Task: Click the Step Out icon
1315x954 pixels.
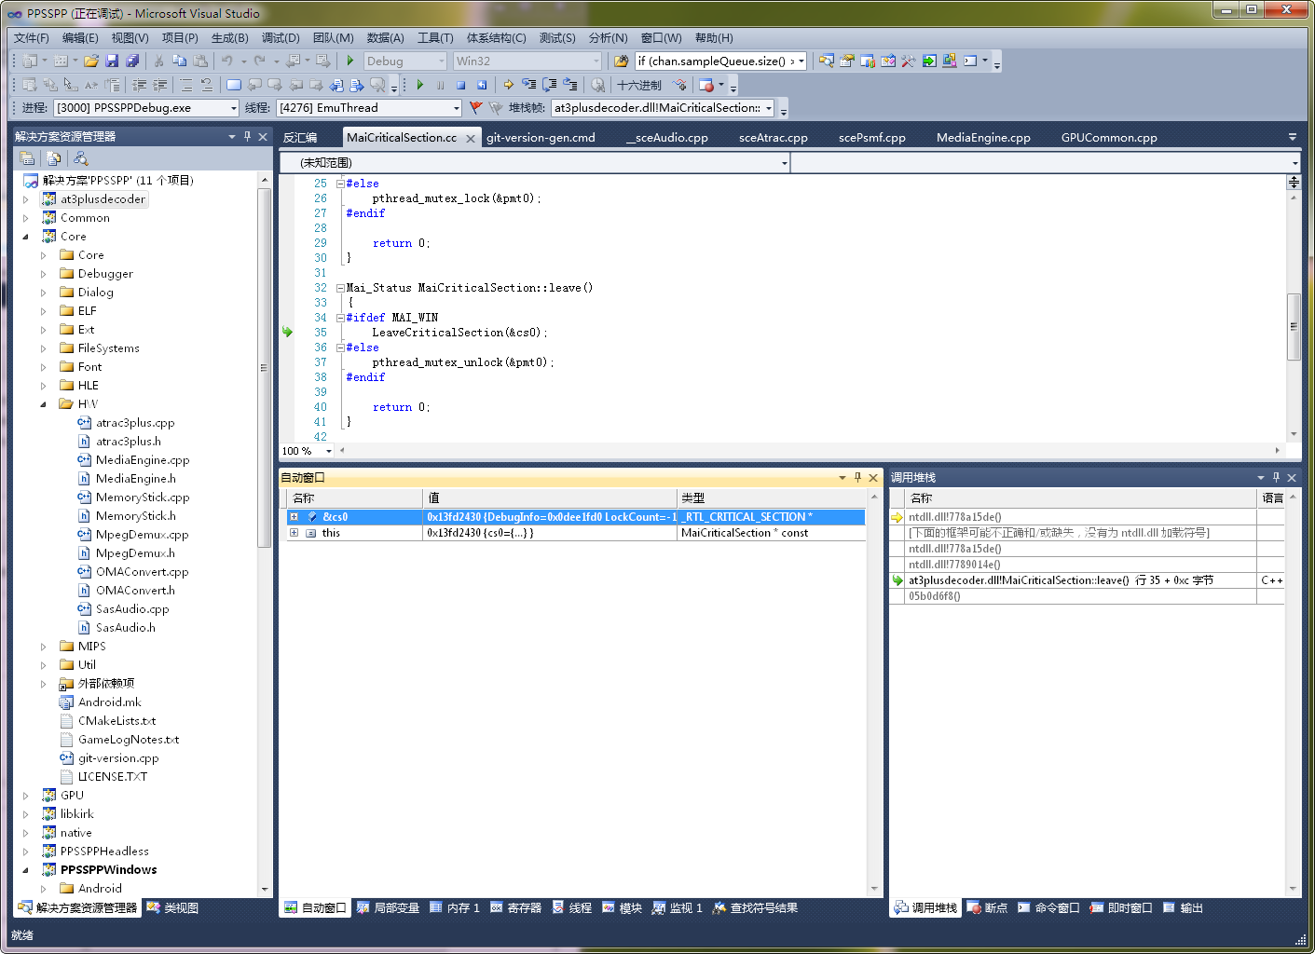Action: (x=569, y=85)
